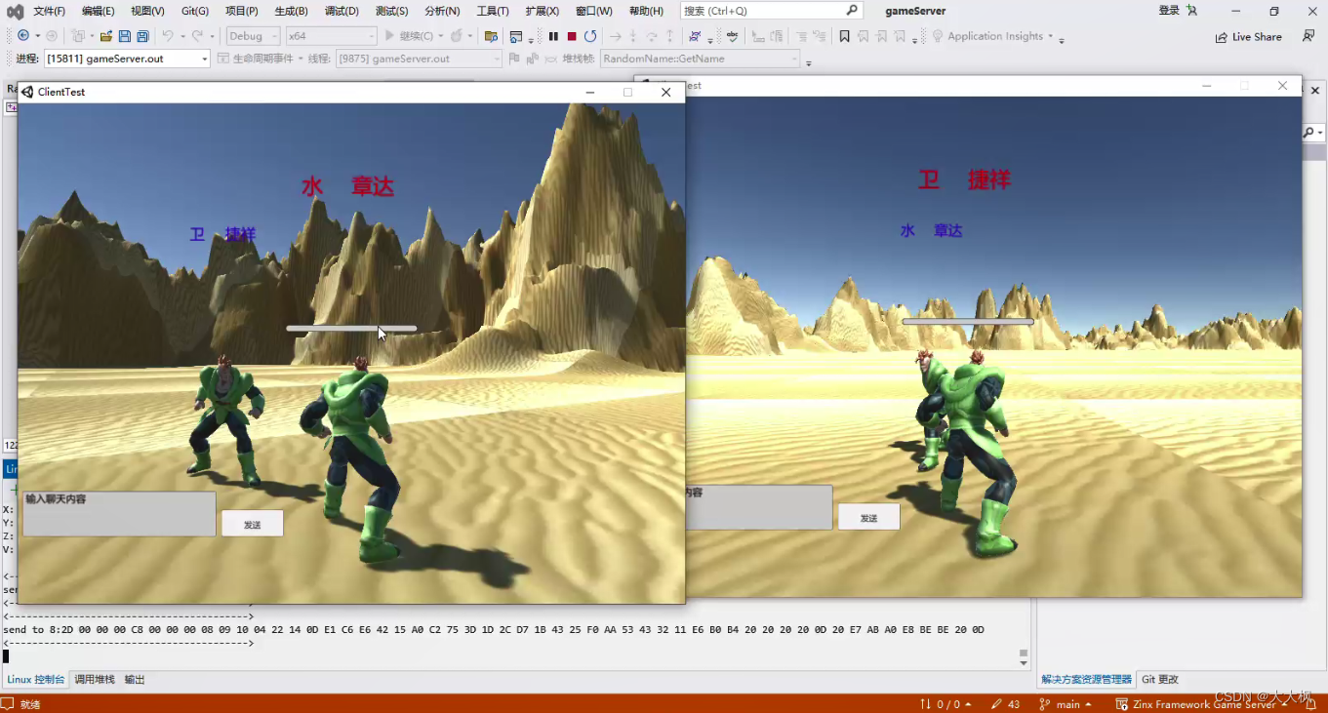Click the Application Insights lightbulb icon
Viewport: 1328px width, 713px height.
click(938, 36)
